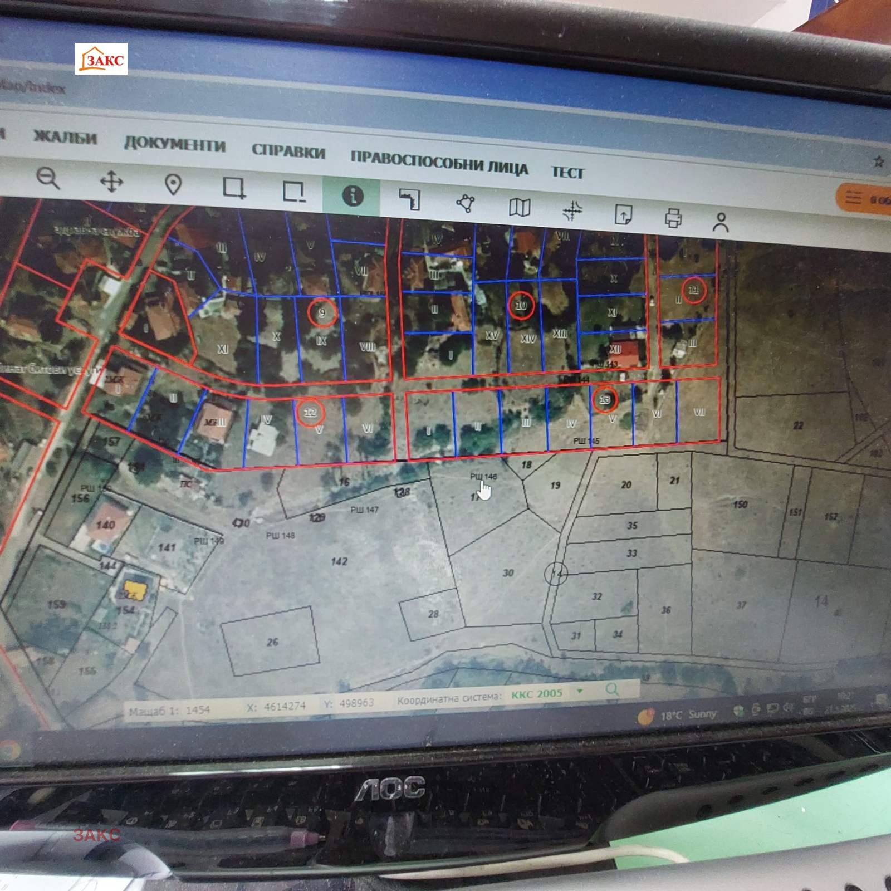Expand the KKC 2005 coordinate system dropdown
Image resolution: width=891 pixels, height=891 pixels.
[580, 691]
